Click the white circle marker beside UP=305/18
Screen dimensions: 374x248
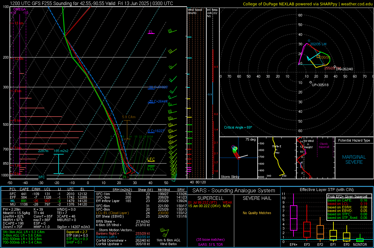coord(311,82)
